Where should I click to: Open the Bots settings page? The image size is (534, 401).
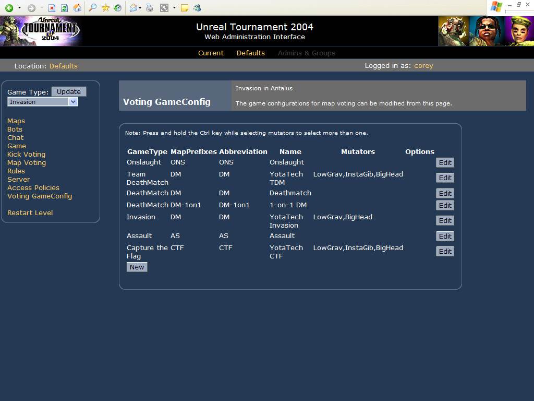point(15,129)
